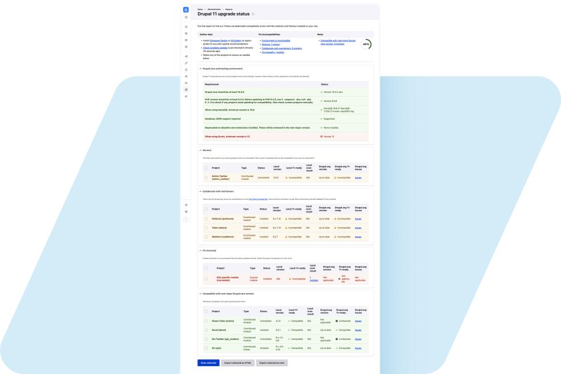Click the Drupal logo in the sidebar
The image size is (561, 374).
[186, 10]
